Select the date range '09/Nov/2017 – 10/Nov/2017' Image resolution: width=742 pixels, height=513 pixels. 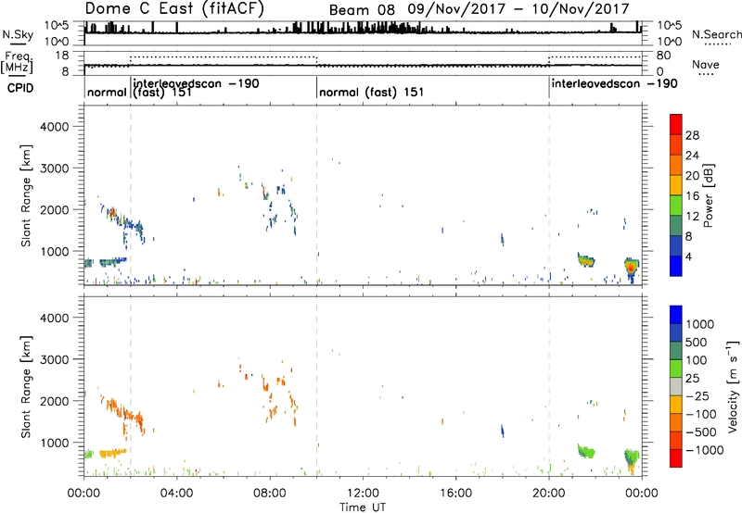(518, 9)
